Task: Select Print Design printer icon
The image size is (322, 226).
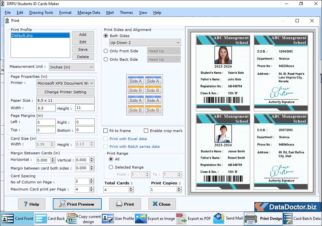Action: 251,219
